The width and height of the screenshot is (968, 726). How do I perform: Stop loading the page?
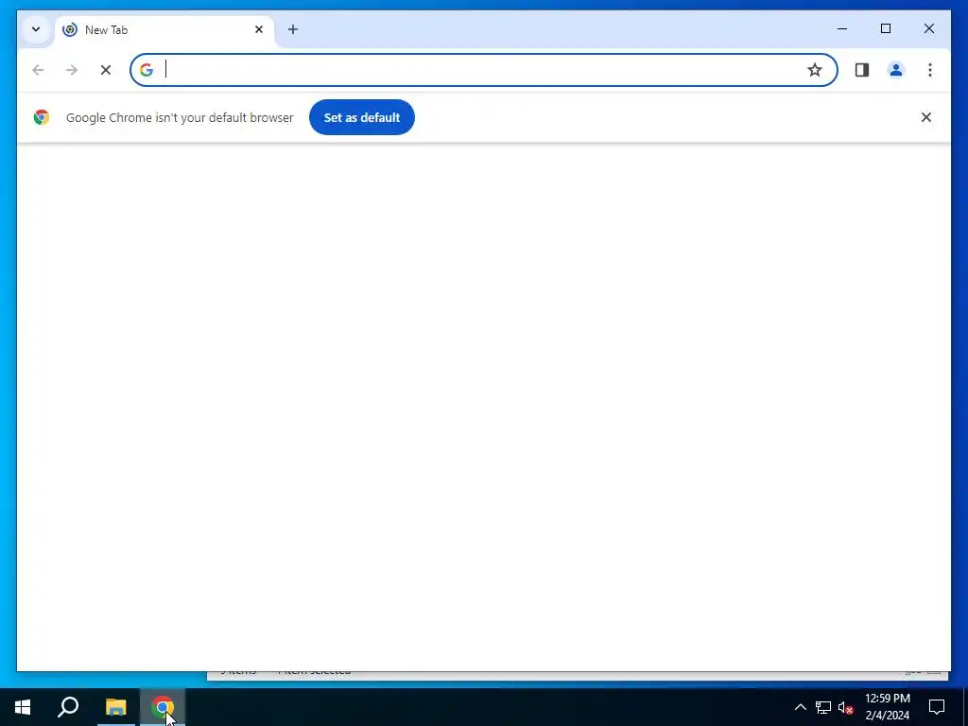106,70
